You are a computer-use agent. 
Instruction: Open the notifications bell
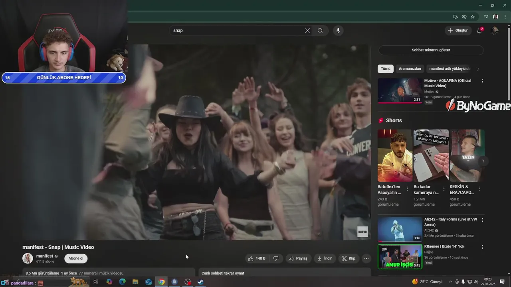[x=480, y=31]
